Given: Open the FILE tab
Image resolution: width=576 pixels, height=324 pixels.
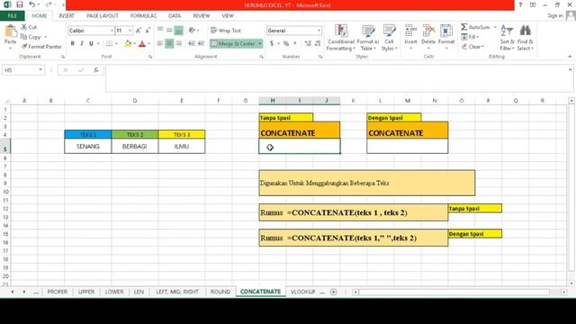Looking at the screenshot, I should 12,16.
